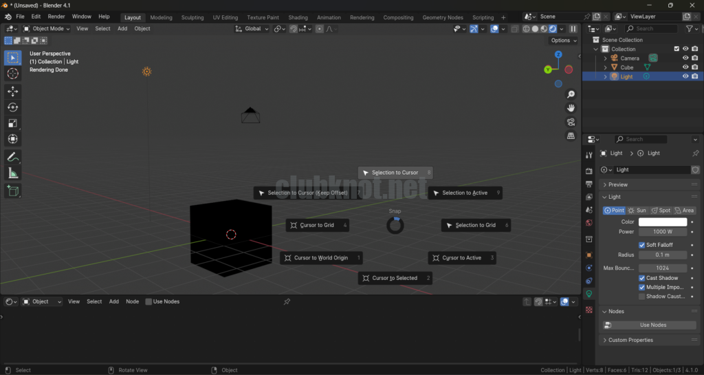Expand the Custom Properties panel
This screenshot has width=704, height=375.
tap(630, 340)
